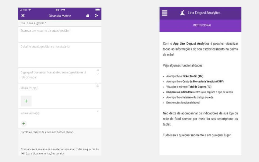Tap 'Custo da Mercadoria Vendida (CMV)' bullet
Screen dimensions: 259x162
tap(195, 82)
